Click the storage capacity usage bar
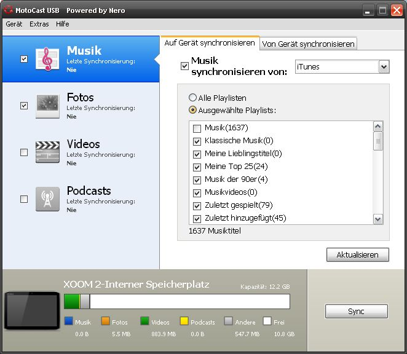Viewport: 407px width, 354px height. point(177,301)
